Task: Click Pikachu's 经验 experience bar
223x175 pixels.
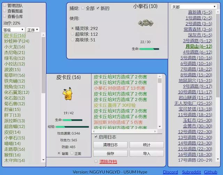Action: (72, 127)
